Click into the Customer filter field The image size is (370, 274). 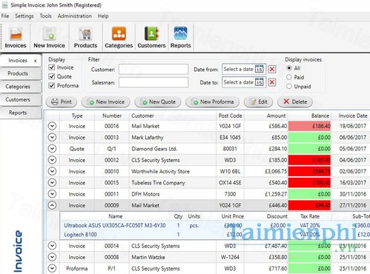coord(153,70)
